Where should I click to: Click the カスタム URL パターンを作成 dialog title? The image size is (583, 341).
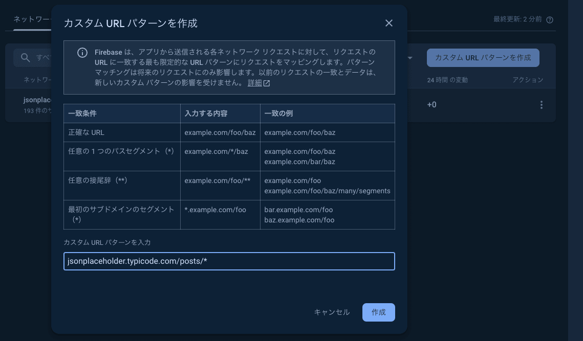click(x=131, y=23)
